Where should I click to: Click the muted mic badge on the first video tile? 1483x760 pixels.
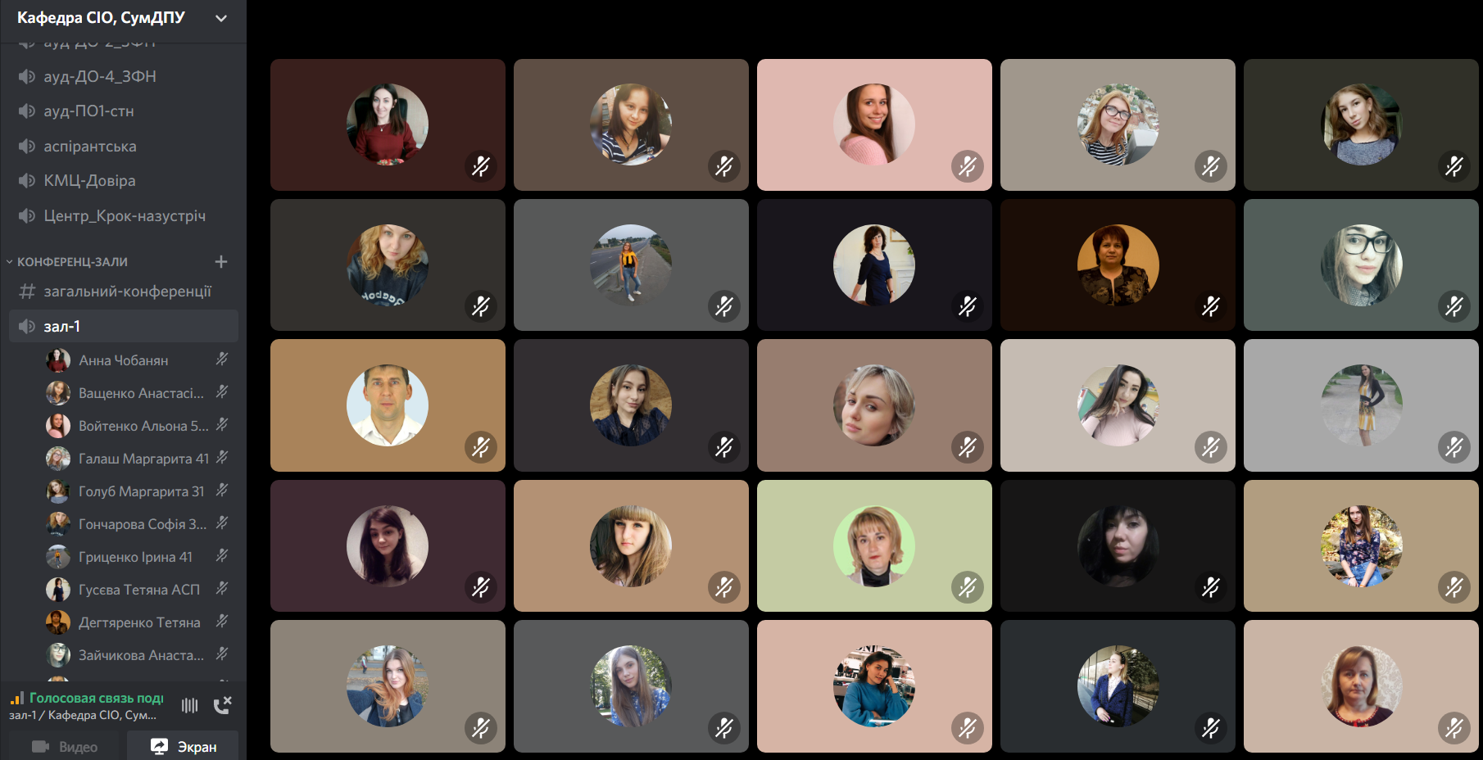click(x=481, y=166)
